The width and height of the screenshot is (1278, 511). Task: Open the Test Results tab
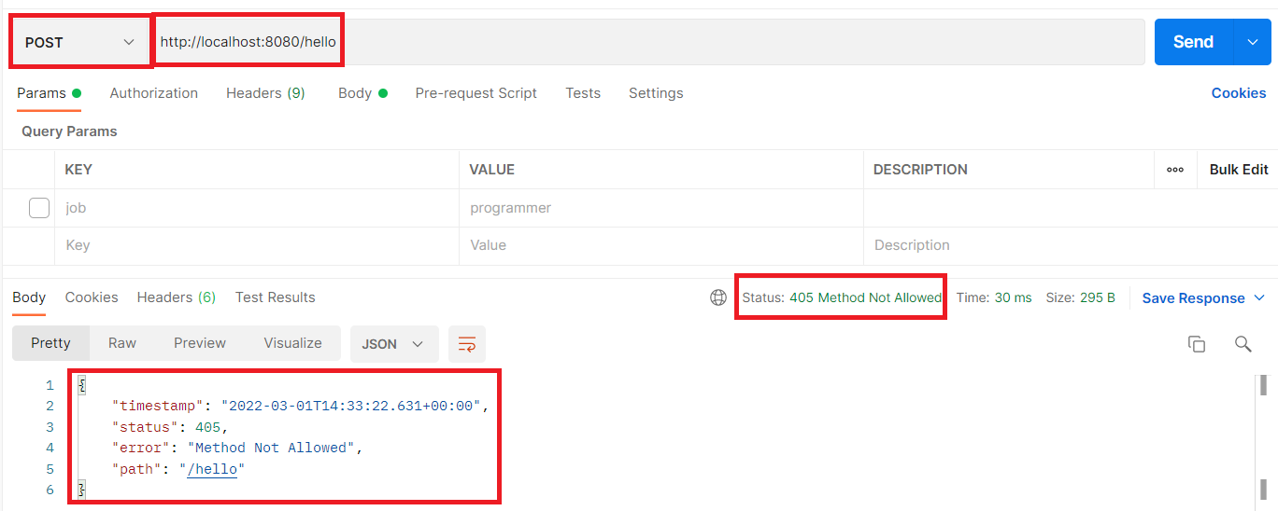[275, 297]
